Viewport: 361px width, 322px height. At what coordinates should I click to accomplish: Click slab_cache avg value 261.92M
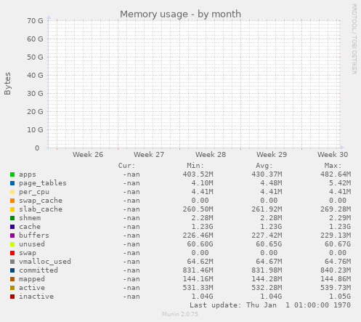[267, 209]
